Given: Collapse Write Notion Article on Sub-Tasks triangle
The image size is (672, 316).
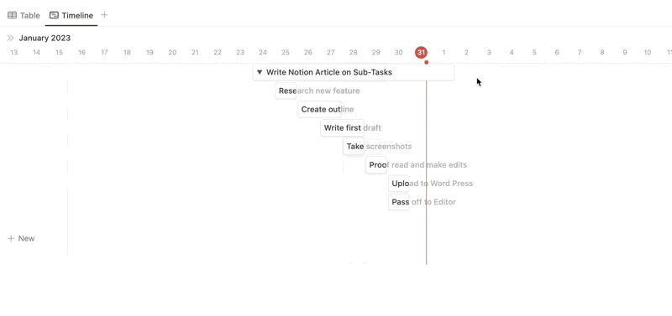Looking at the screenshot, I should tap(260, 72).
